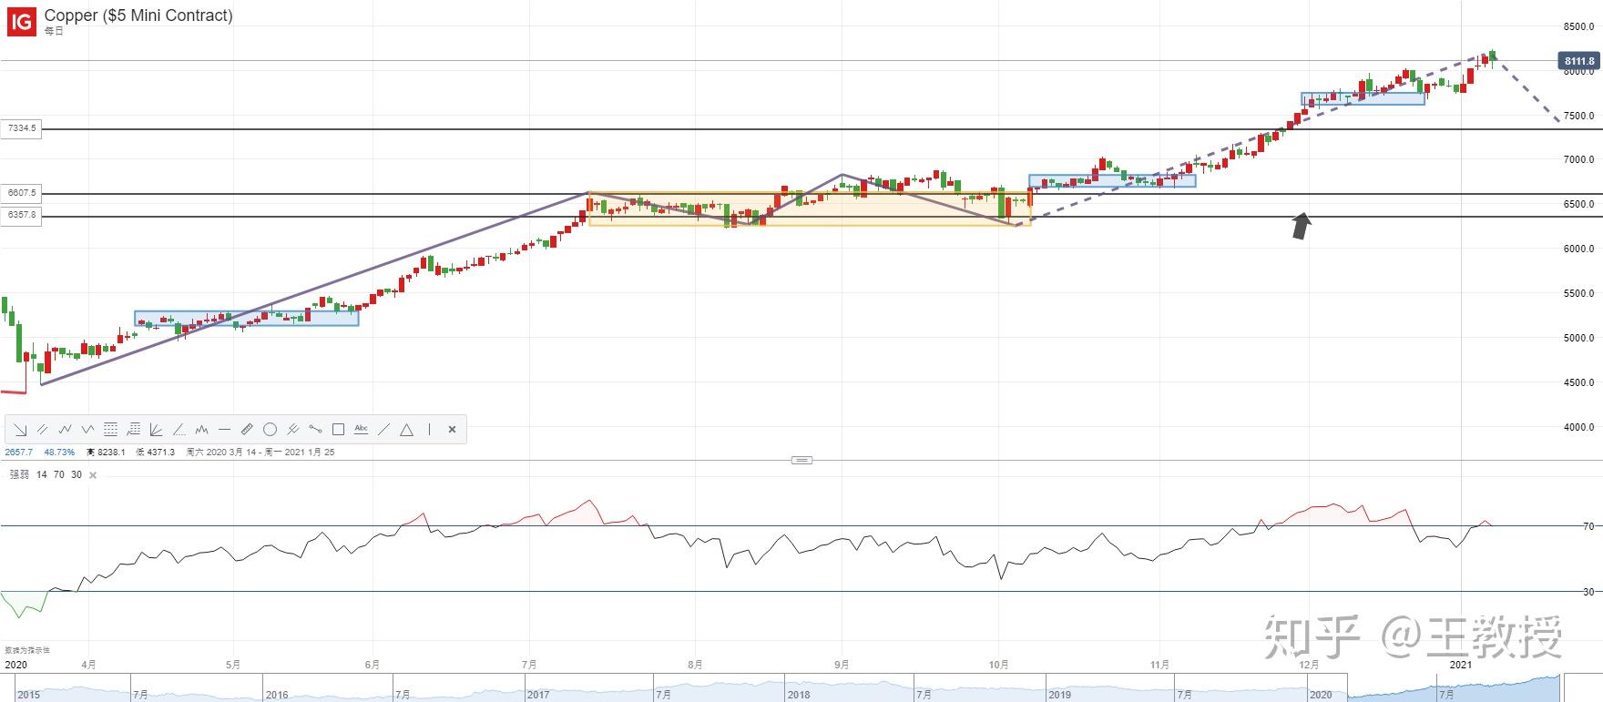Select the triangle drawing tool
Screen dimensions: 1603x702
(x=406, y=430)
